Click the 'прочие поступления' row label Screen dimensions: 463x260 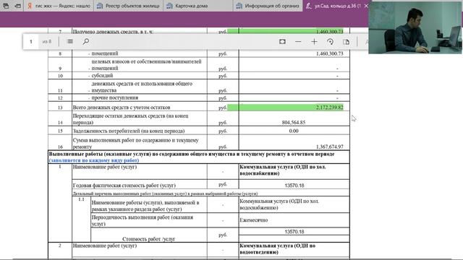tap(114, 97)
